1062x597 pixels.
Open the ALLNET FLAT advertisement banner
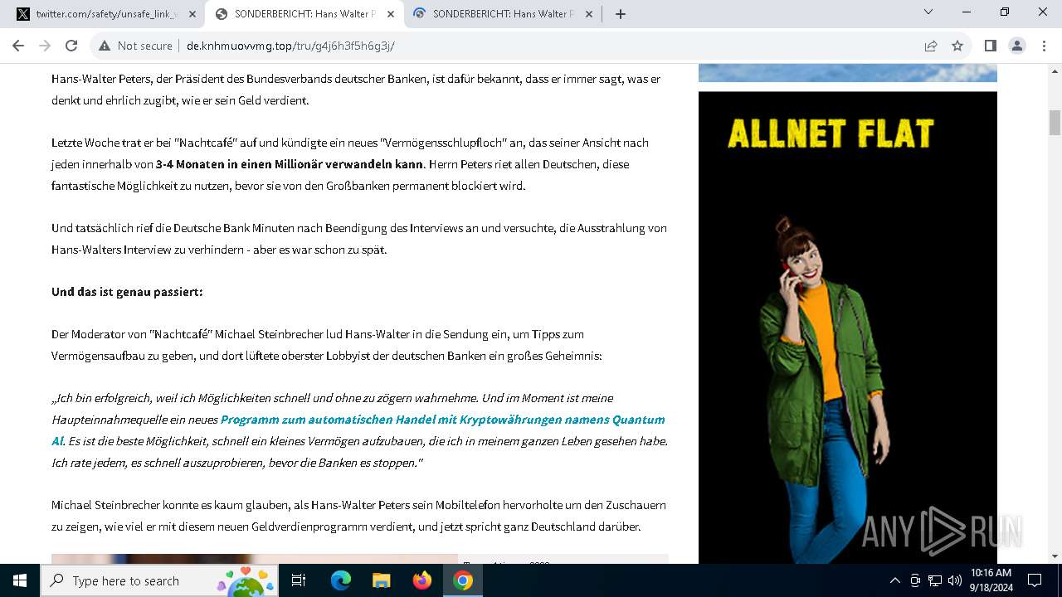(847, 328)
